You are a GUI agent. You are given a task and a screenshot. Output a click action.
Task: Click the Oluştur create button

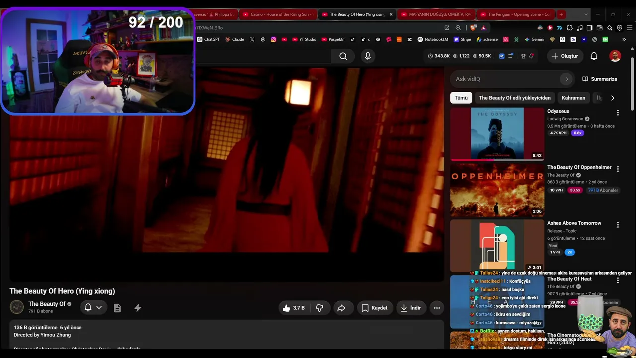[x=564, y=56]
